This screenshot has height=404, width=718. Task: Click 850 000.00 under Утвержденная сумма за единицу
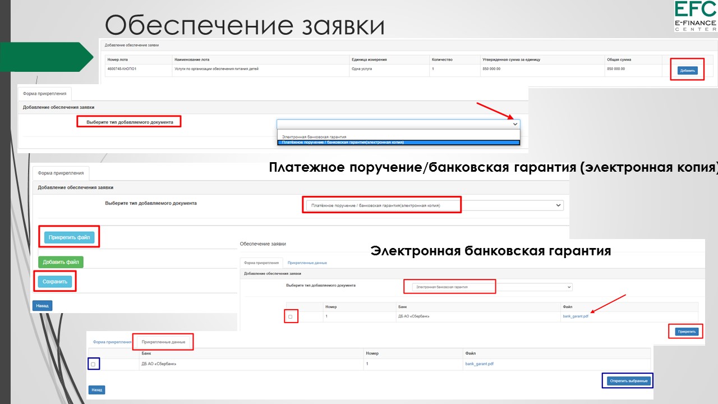point(491,69)
